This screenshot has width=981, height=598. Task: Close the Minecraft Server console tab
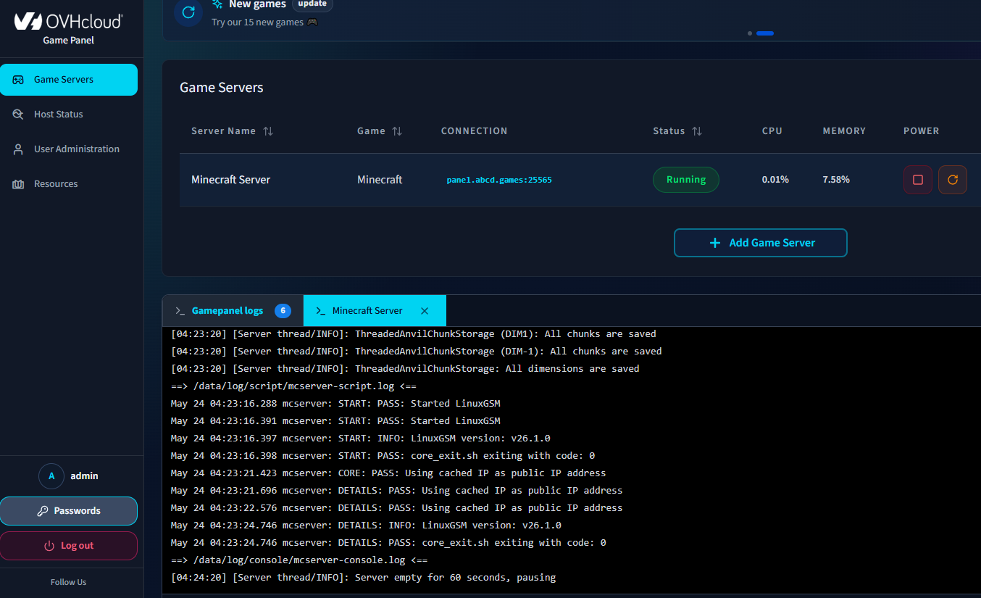point(425,311)
